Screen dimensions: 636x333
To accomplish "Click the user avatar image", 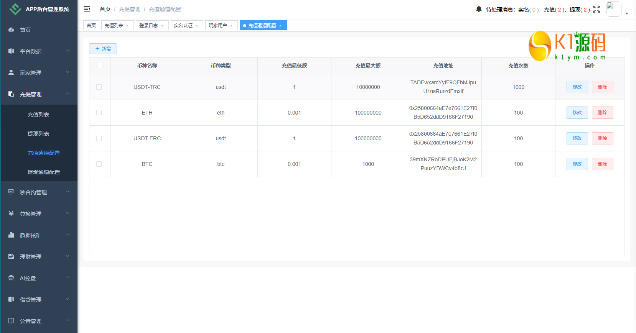I will click(613, 9).
